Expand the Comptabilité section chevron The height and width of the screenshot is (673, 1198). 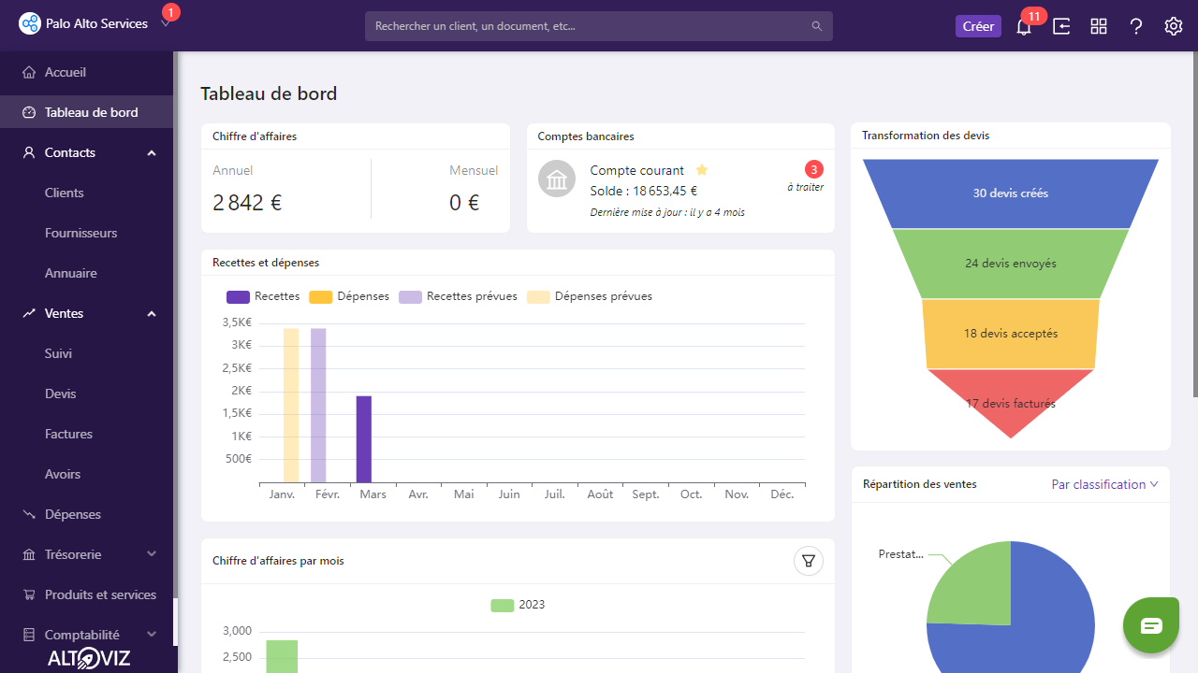[x=152, y=635]
